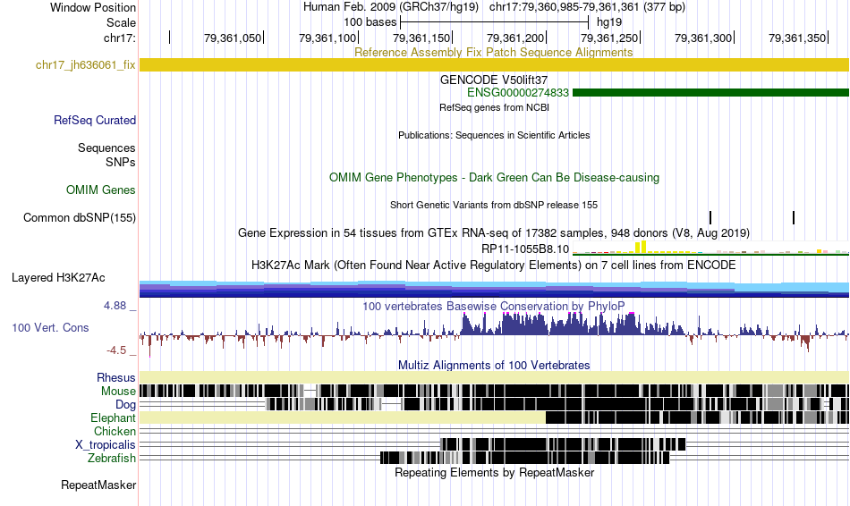Click the 100 Vert. Cons track label
850x506 pixels.
click(50, 328)
